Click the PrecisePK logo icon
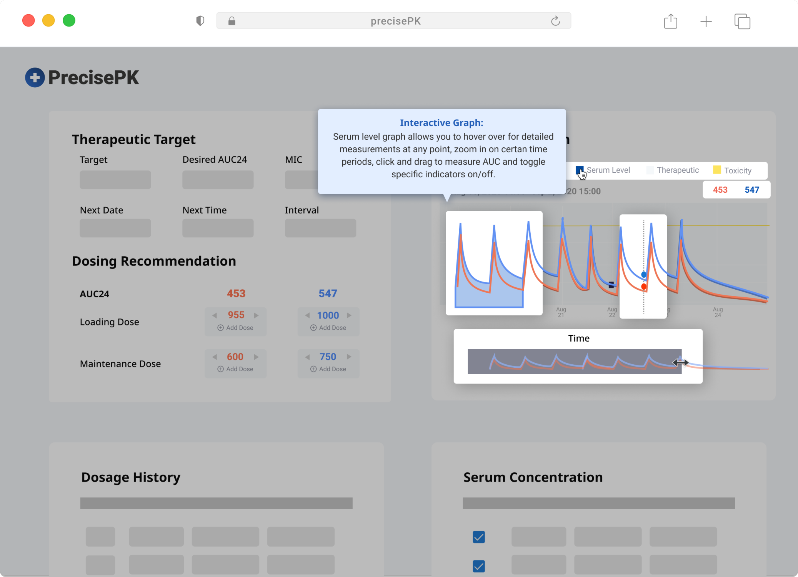 coord(35,77)
